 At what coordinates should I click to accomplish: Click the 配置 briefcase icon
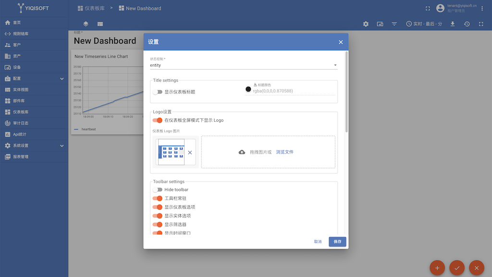click(x=8, y=79)
